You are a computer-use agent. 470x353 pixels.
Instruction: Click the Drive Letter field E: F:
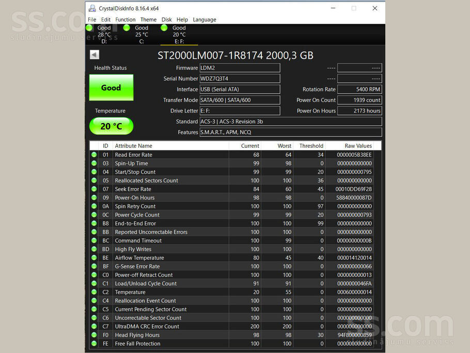(x=240, y=111)
